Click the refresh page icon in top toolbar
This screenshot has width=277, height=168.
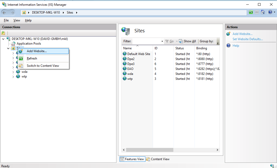pos(251,12)
